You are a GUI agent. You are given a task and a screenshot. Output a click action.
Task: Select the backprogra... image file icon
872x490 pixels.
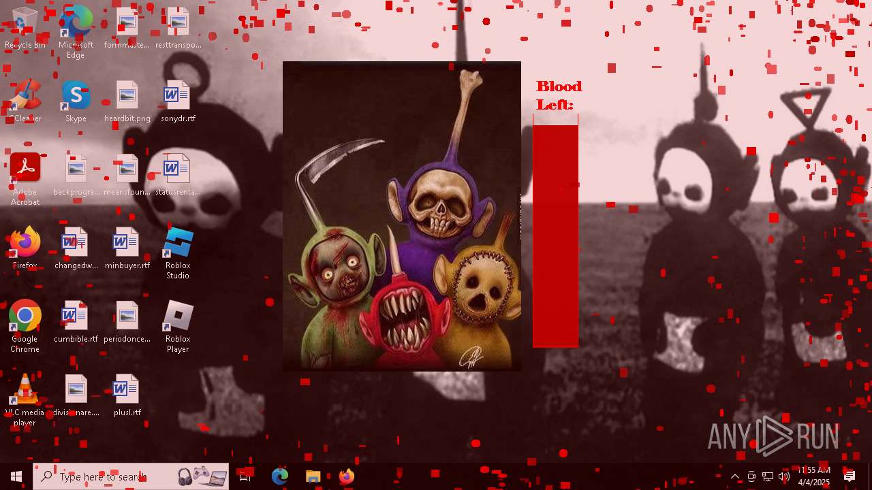[x=76, y=175]
